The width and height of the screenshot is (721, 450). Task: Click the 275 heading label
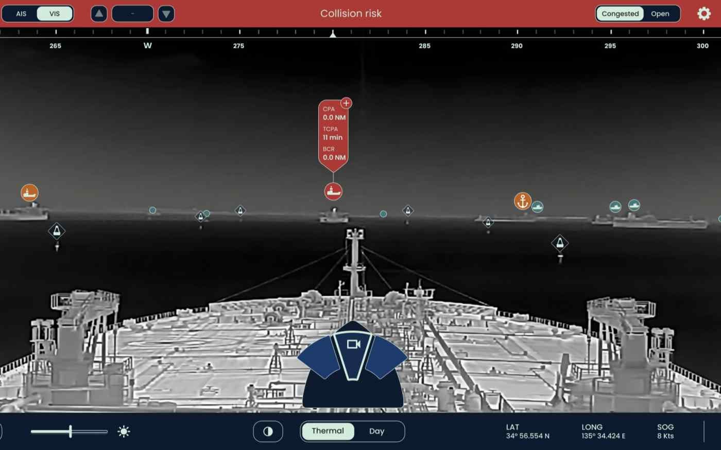tap(238, 46)
